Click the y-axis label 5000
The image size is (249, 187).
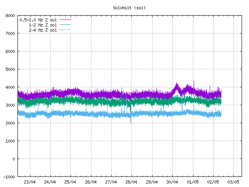tap(10, 69)
